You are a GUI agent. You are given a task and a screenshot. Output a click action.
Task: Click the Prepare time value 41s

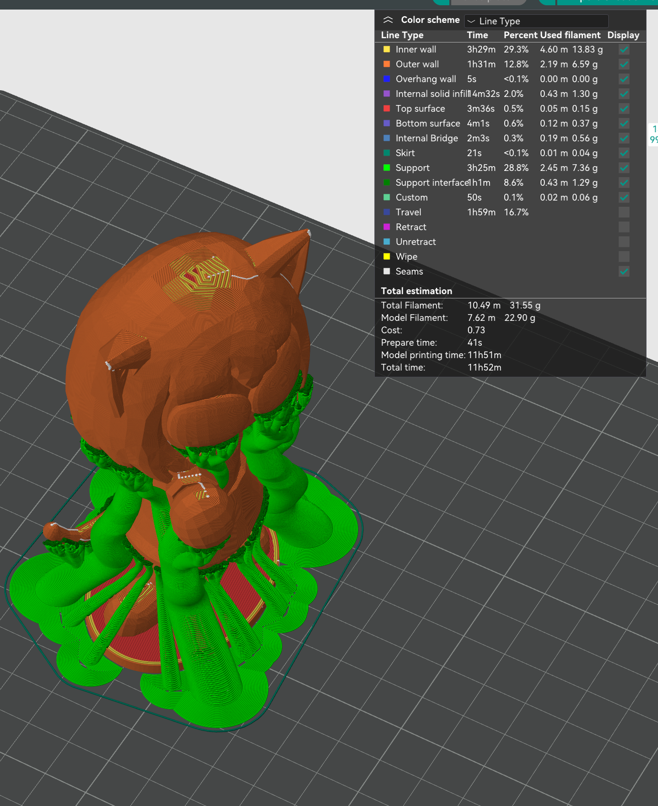tap(475, 342)
